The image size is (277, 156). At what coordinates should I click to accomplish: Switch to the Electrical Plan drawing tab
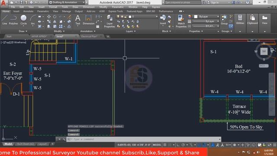point(89,36)
